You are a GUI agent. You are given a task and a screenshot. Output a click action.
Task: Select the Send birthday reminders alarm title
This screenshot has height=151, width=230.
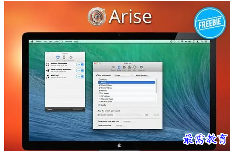61,70
